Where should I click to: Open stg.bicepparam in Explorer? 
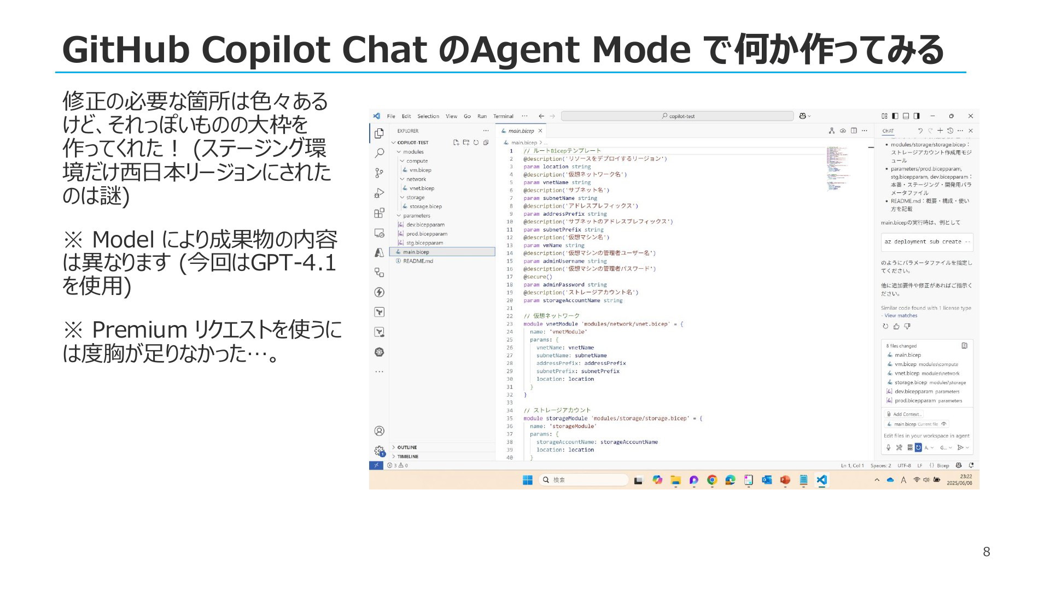click(x=442, y=243)
